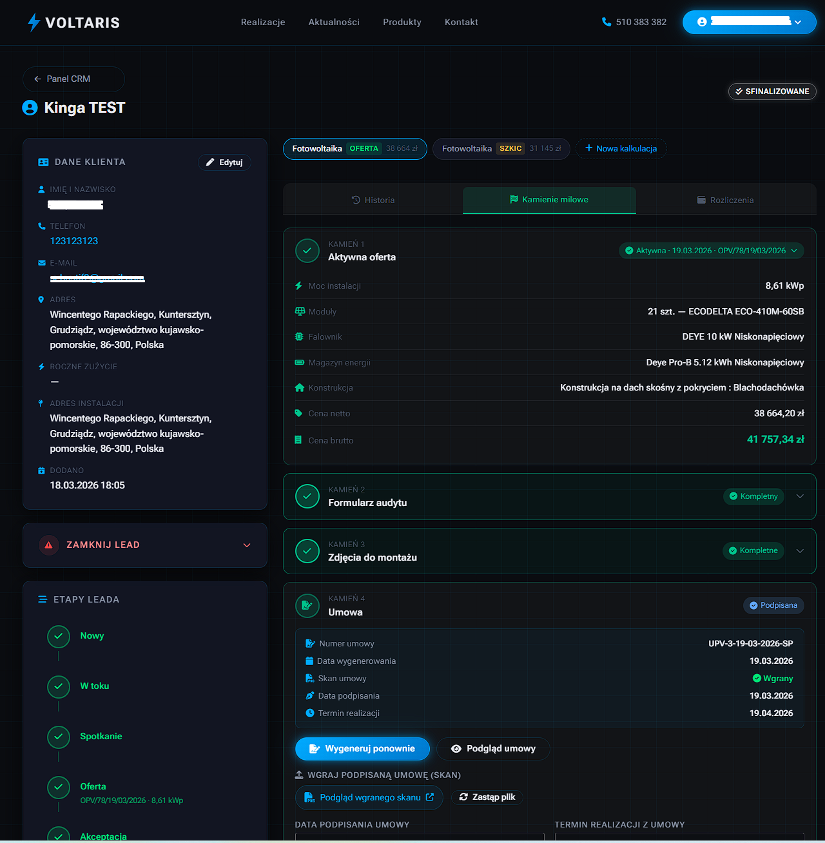Screen dimensions: 825x843
Task: Click the SFINALIZOWANE status badge
Action: (772, 91)
